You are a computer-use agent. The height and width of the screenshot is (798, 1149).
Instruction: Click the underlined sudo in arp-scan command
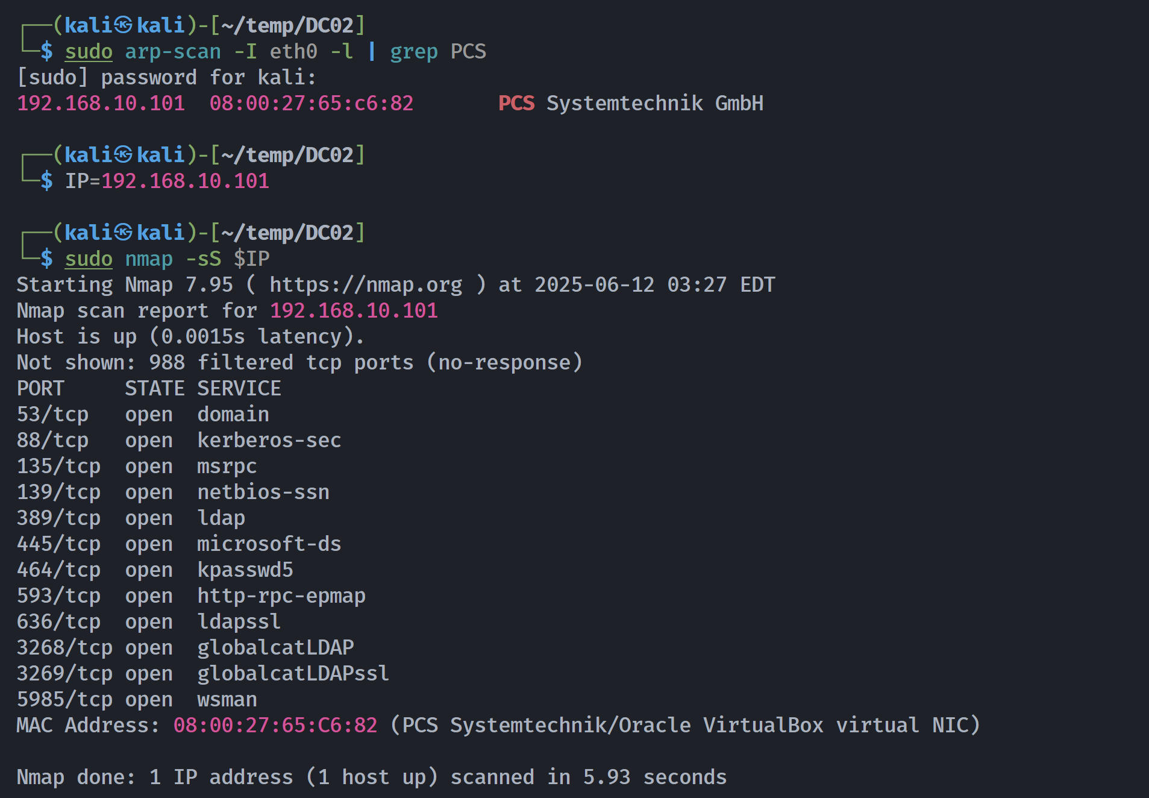coord(89,52)
